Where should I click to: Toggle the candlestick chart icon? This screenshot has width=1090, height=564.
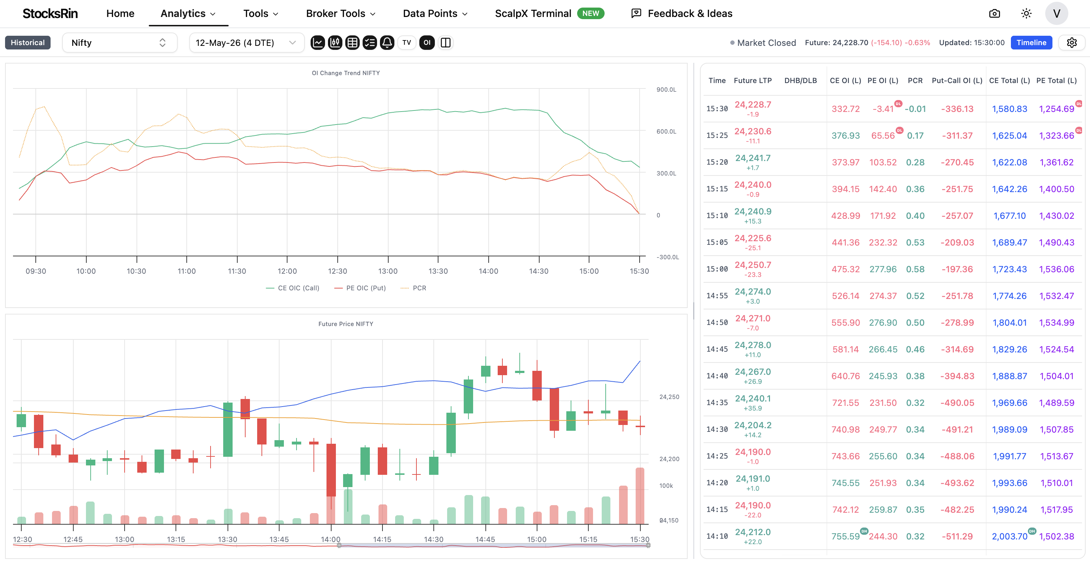click(335, 43)
